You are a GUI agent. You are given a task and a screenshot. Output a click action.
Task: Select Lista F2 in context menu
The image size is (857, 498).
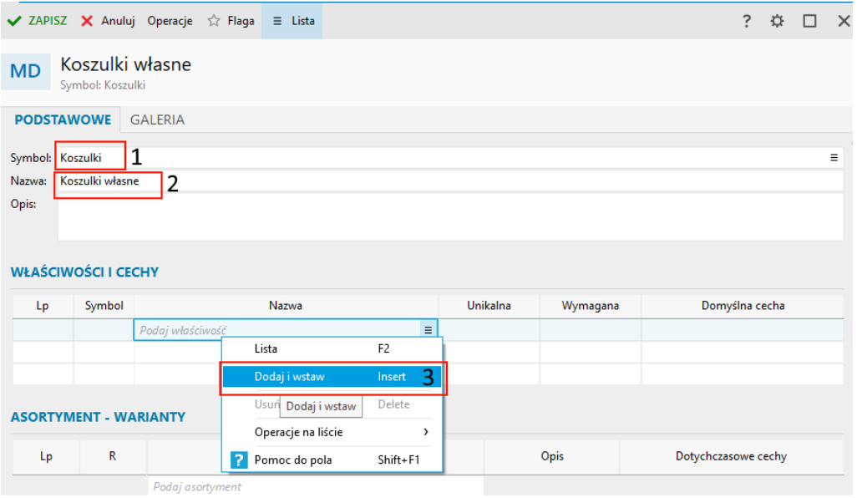coord(332,348)
